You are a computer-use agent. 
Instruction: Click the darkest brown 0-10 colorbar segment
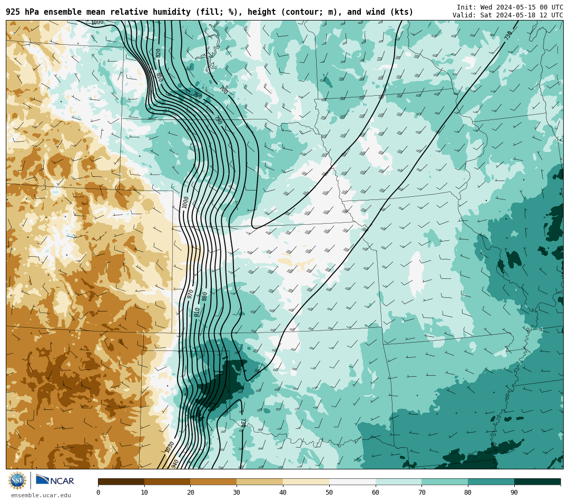point(121,481)
